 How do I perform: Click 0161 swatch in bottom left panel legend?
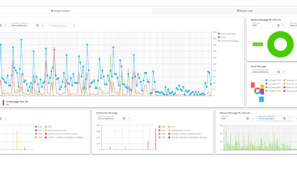click(x=36, y=130)
